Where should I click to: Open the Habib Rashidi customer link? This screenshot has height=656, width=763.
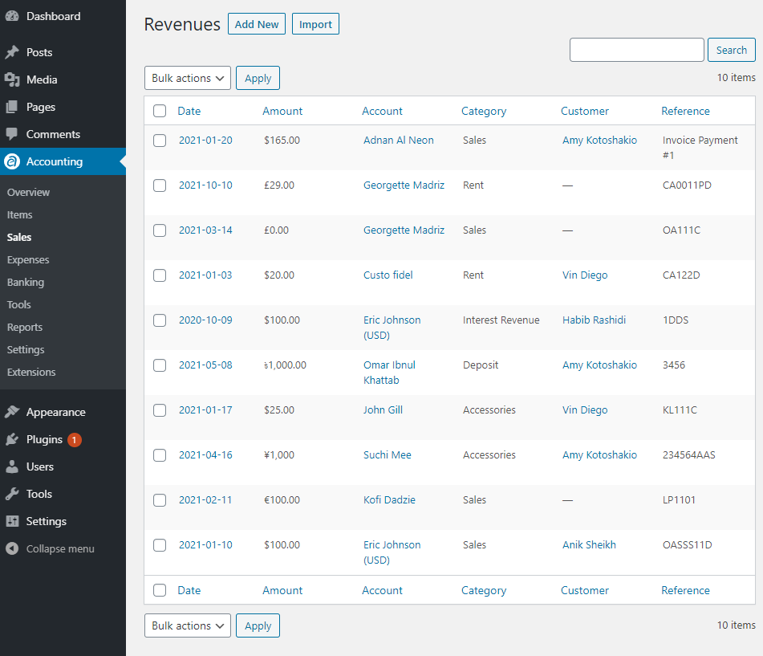594,320
